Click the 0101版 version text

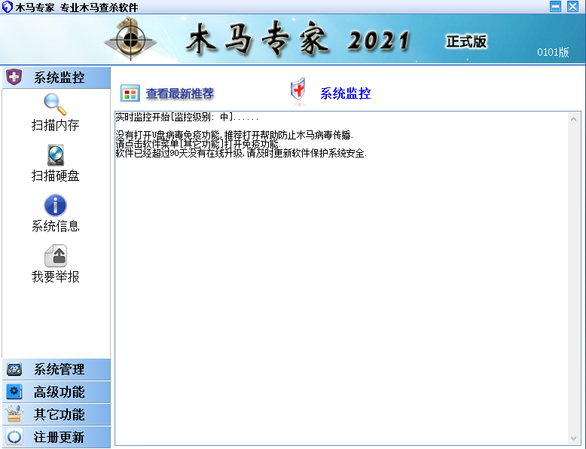pyautogui.click(x=553, y=52)
